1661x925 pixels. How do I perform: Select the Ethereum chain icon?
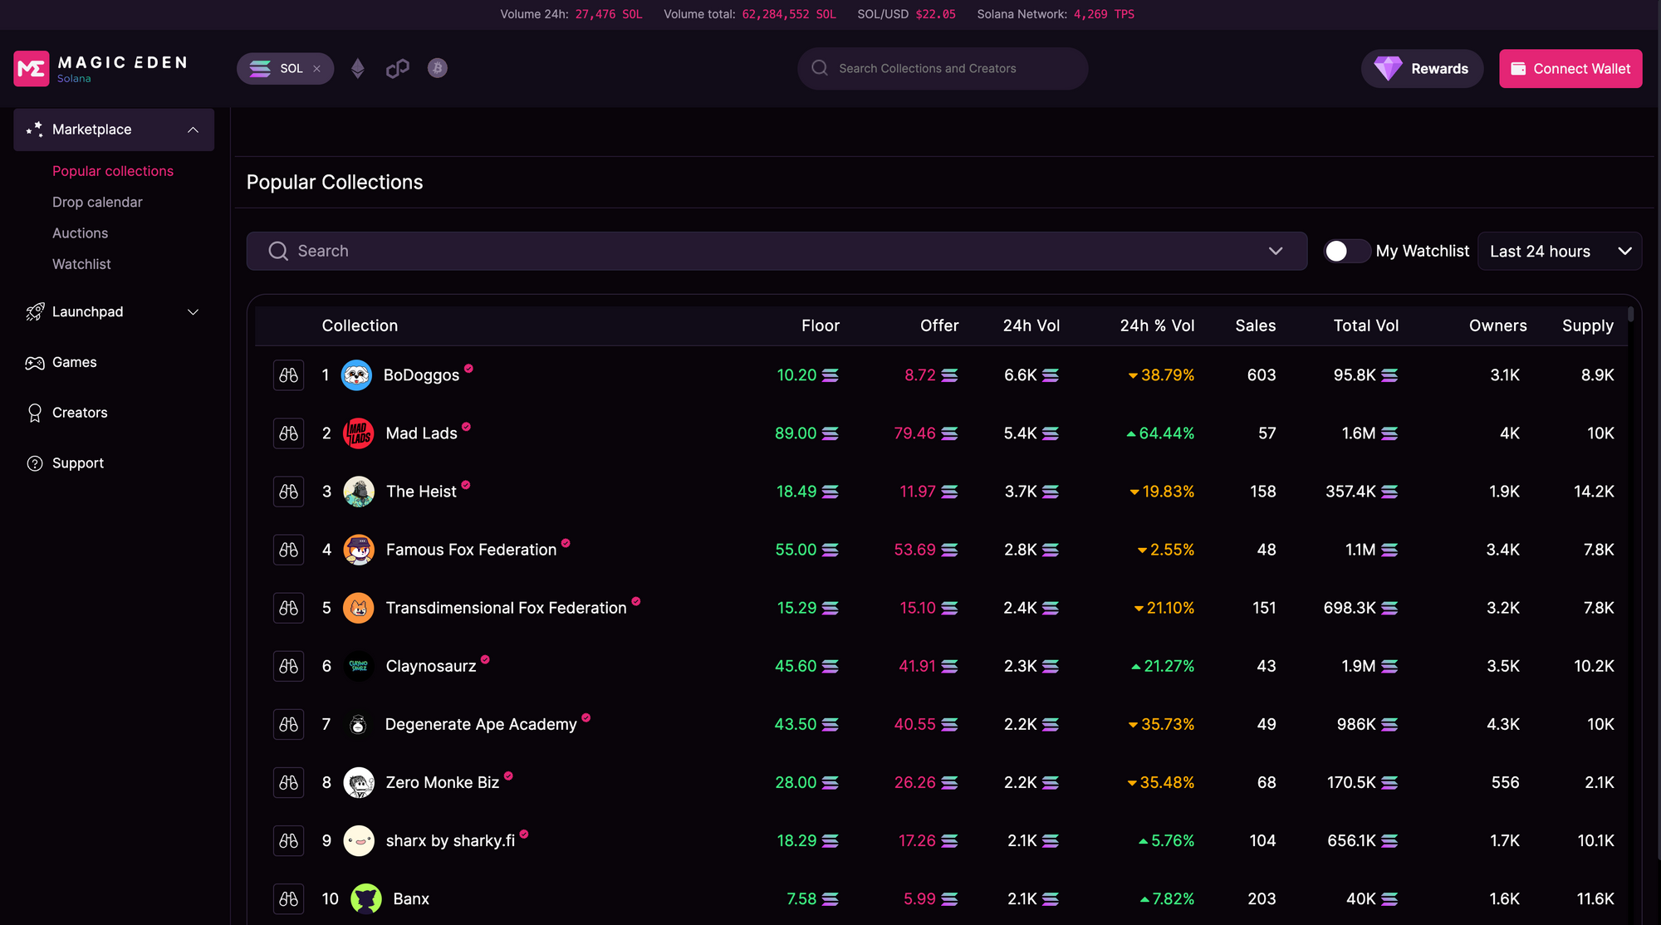(x=358, y=69)
